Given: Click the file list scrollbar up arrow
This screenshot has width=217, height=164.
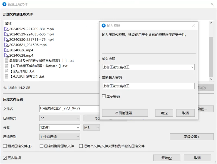Looking at the screenshot, I should [211, 23].
